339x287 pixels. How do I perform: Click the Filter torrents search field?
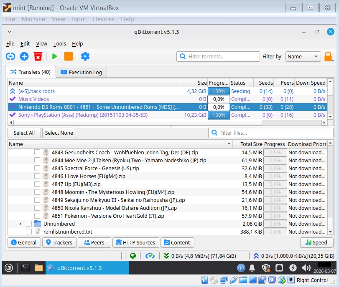coord(218,57)
